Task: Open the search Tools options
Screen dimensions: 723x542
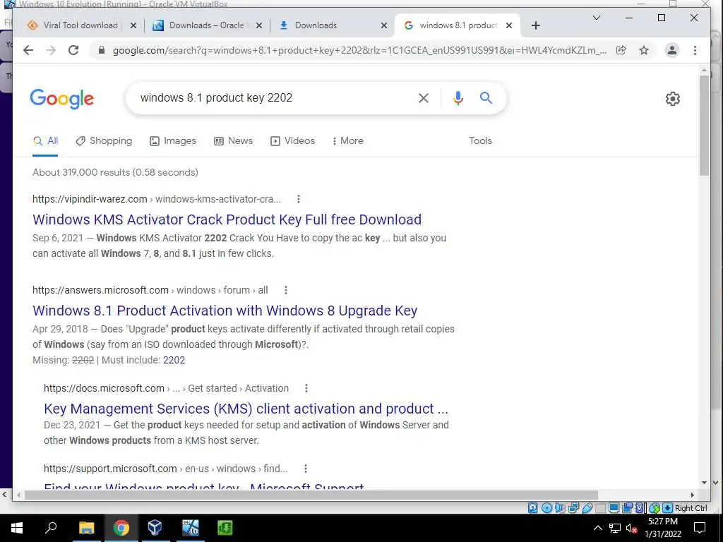Action: coord(480,141)
